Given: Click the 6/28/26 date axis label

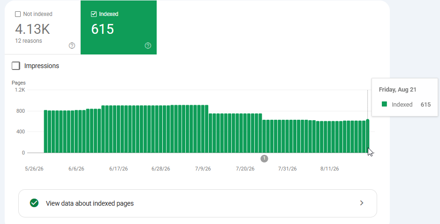Looking at the screenshot, I should [x=161, y=169].
